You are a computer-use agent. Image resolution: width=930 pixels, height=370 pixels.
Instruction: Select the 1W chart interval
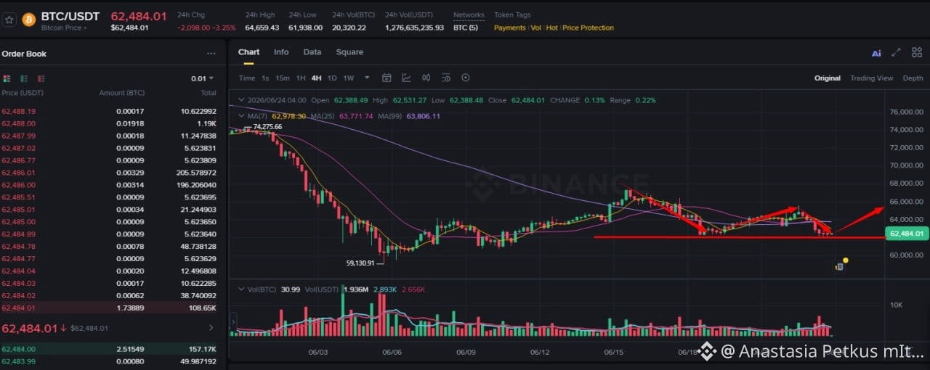point(349,78)
